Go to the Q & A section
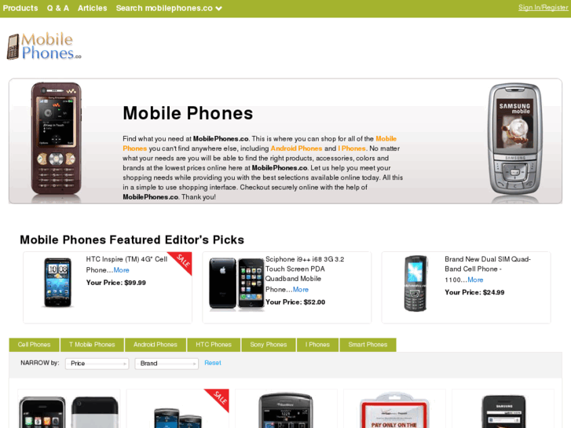 [58, 8]
